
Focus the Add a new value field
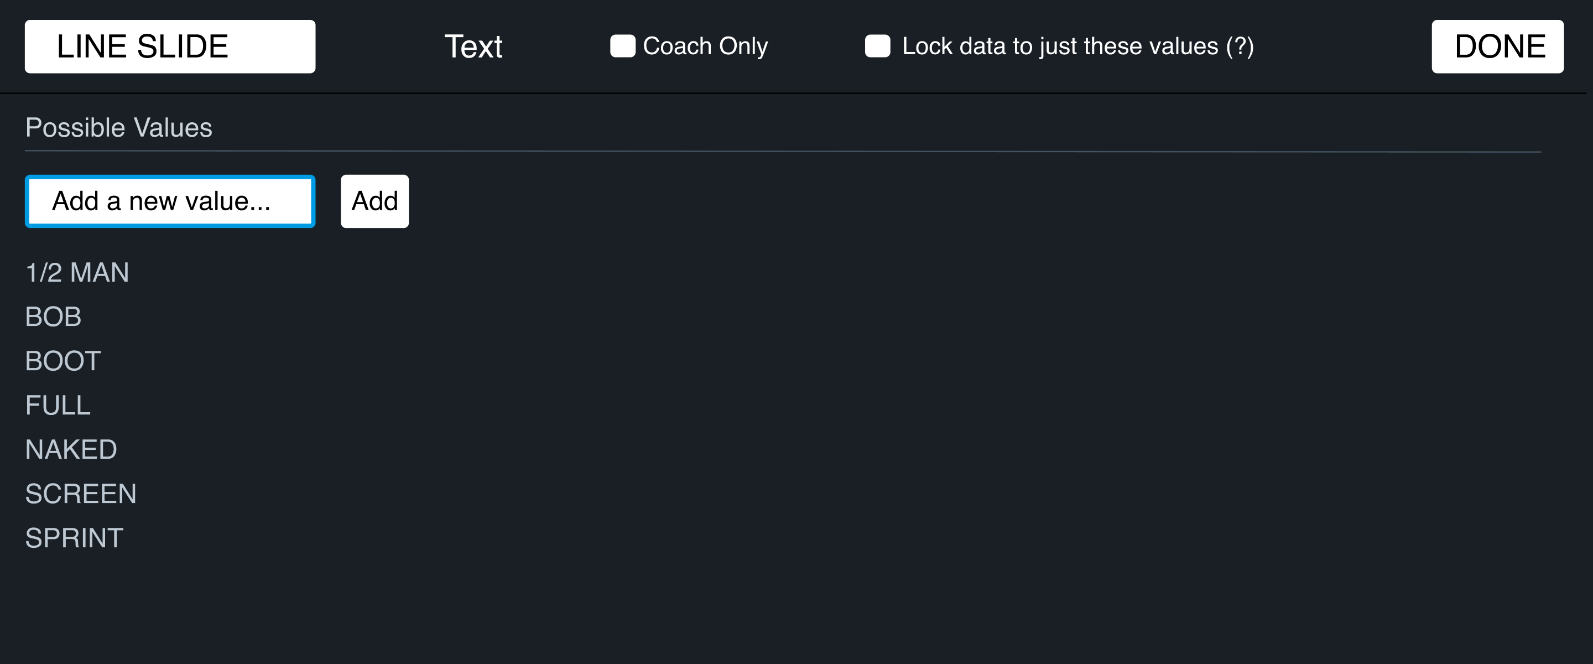tap(169, 201)
